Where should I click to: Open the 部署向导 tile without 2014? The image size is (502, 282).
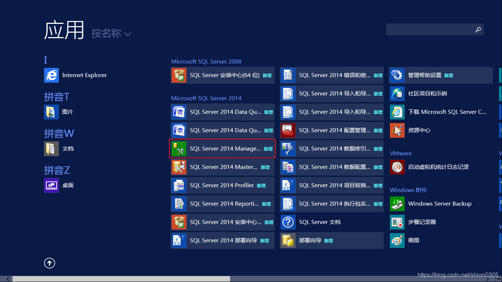tap(332, 241)
